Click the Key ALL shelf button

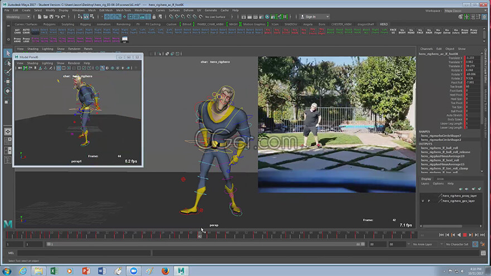(x=304, y=31)
